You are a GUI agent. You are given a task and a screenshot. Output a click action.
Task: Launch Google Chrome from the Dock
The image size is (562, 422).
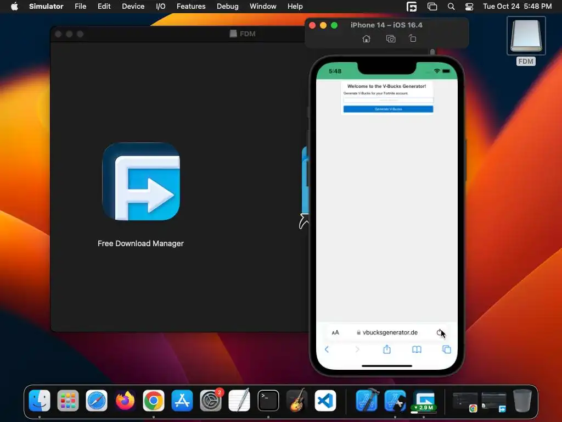154,401
